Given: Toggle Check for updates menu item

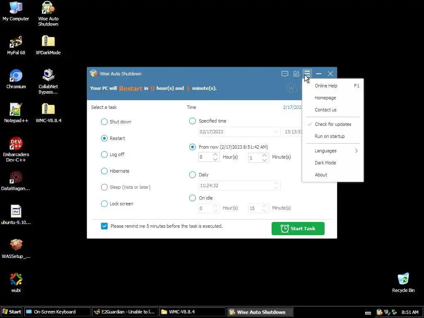Looking at the screenshot, I should tap(333, 124).
